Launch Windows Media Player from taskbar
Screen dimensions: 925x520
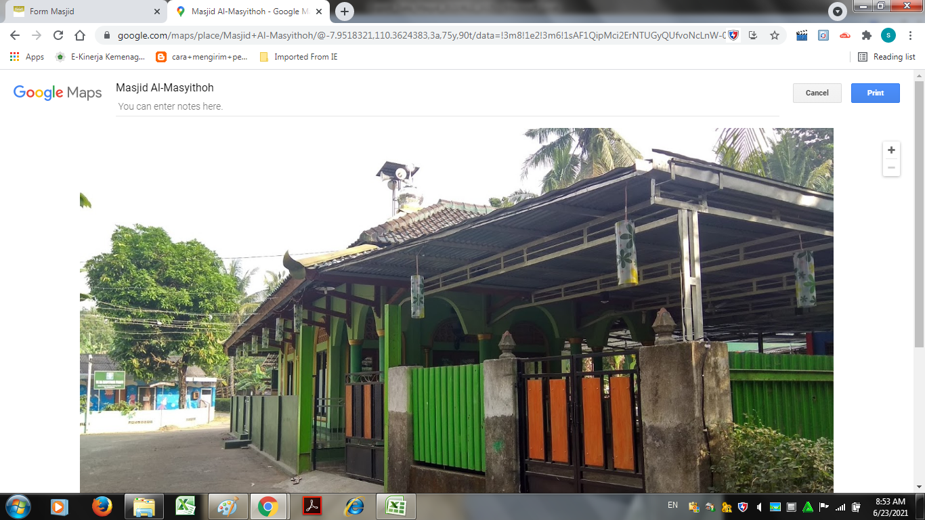pos(60,506)
